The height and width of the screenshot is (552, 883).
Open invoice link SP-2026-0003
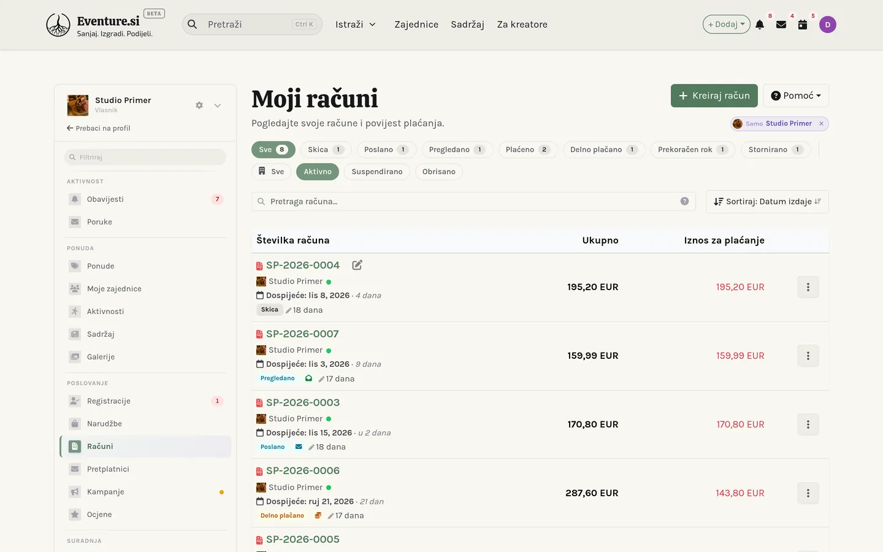(303, 402)
